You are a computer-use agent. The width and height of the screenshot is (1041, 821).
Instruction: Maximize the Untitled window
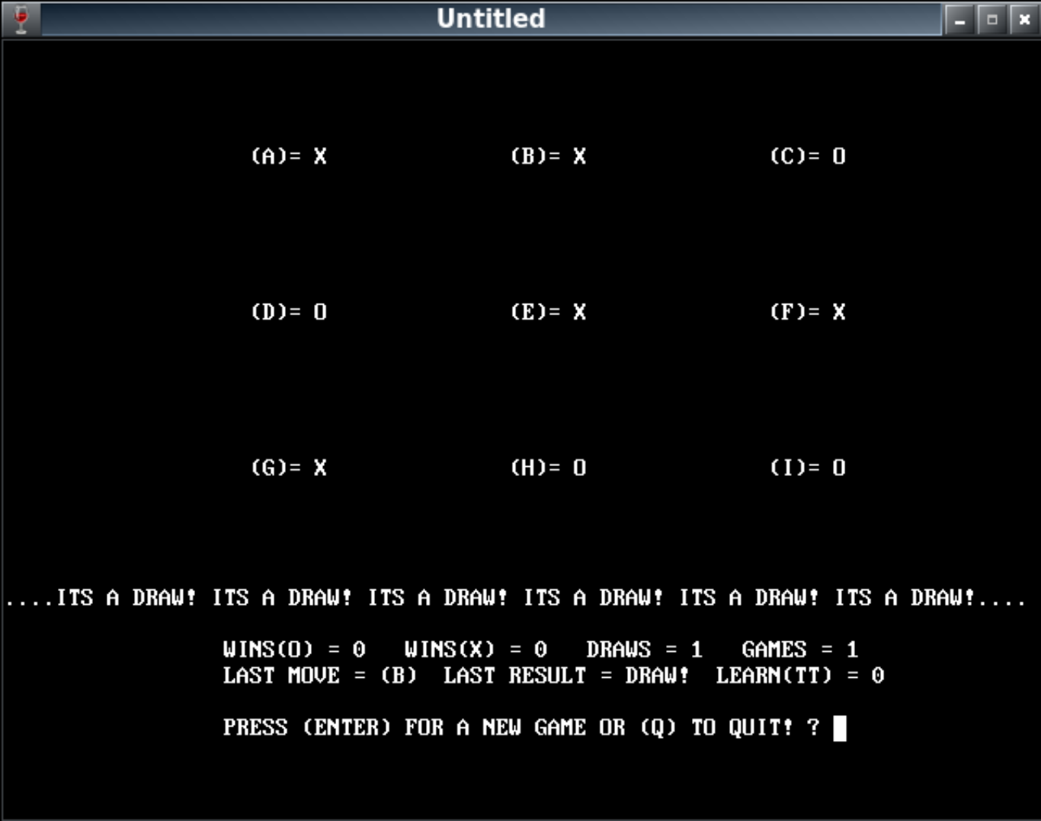point(991,20)
